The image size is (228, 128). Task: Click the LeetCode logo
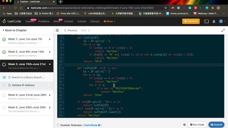[x=12, y=21]
